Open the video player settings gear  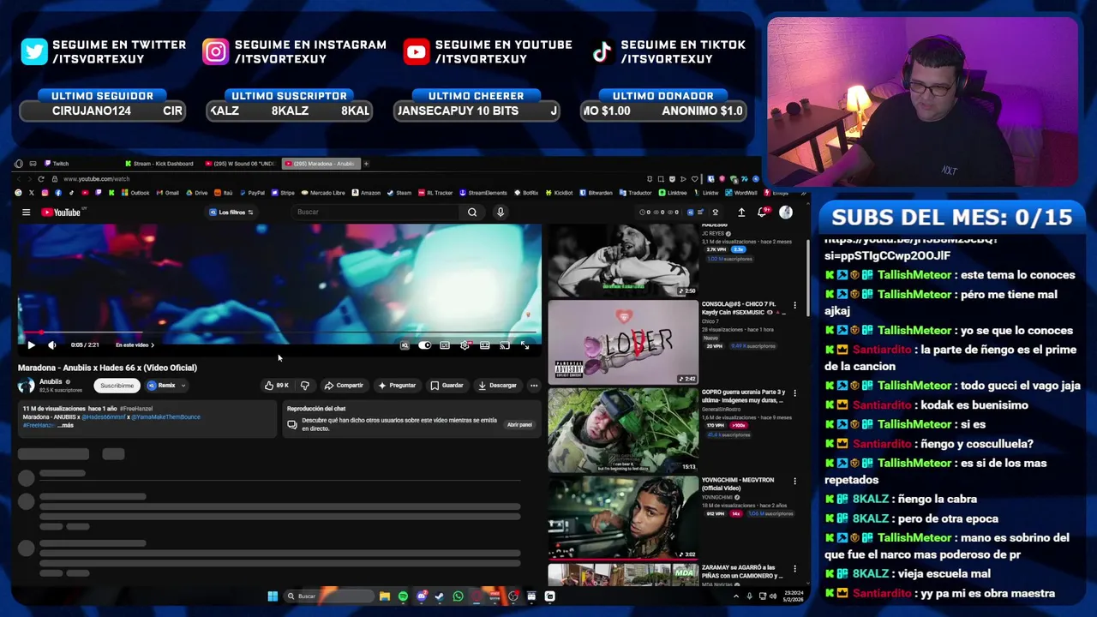(465, 345)
